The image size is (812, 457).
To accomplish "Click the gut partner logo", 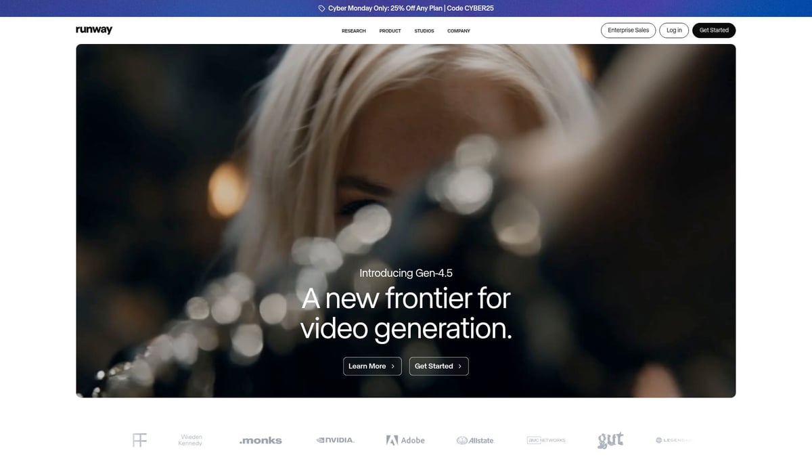I will pyautogui.click(x=610, y=439).
